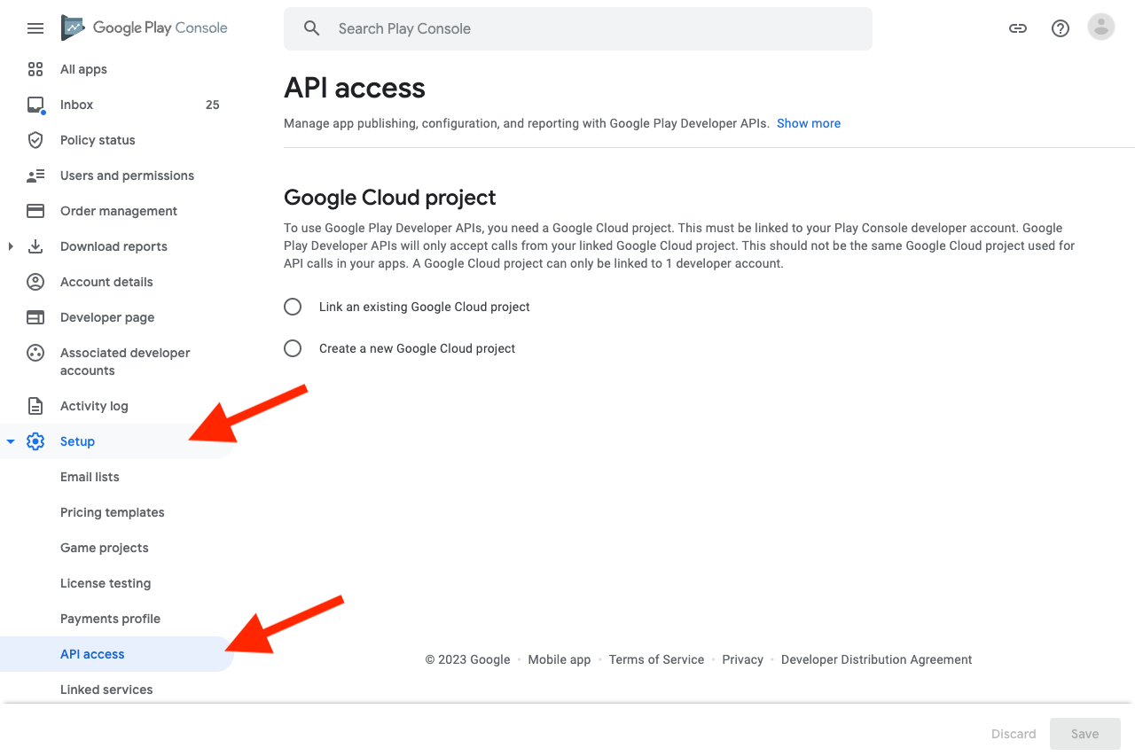Image resolution: width=1135 pixels, height=756 pixels.
Task: Select Link an existing Google Cloud project
Action: click(x=293, y=307)
